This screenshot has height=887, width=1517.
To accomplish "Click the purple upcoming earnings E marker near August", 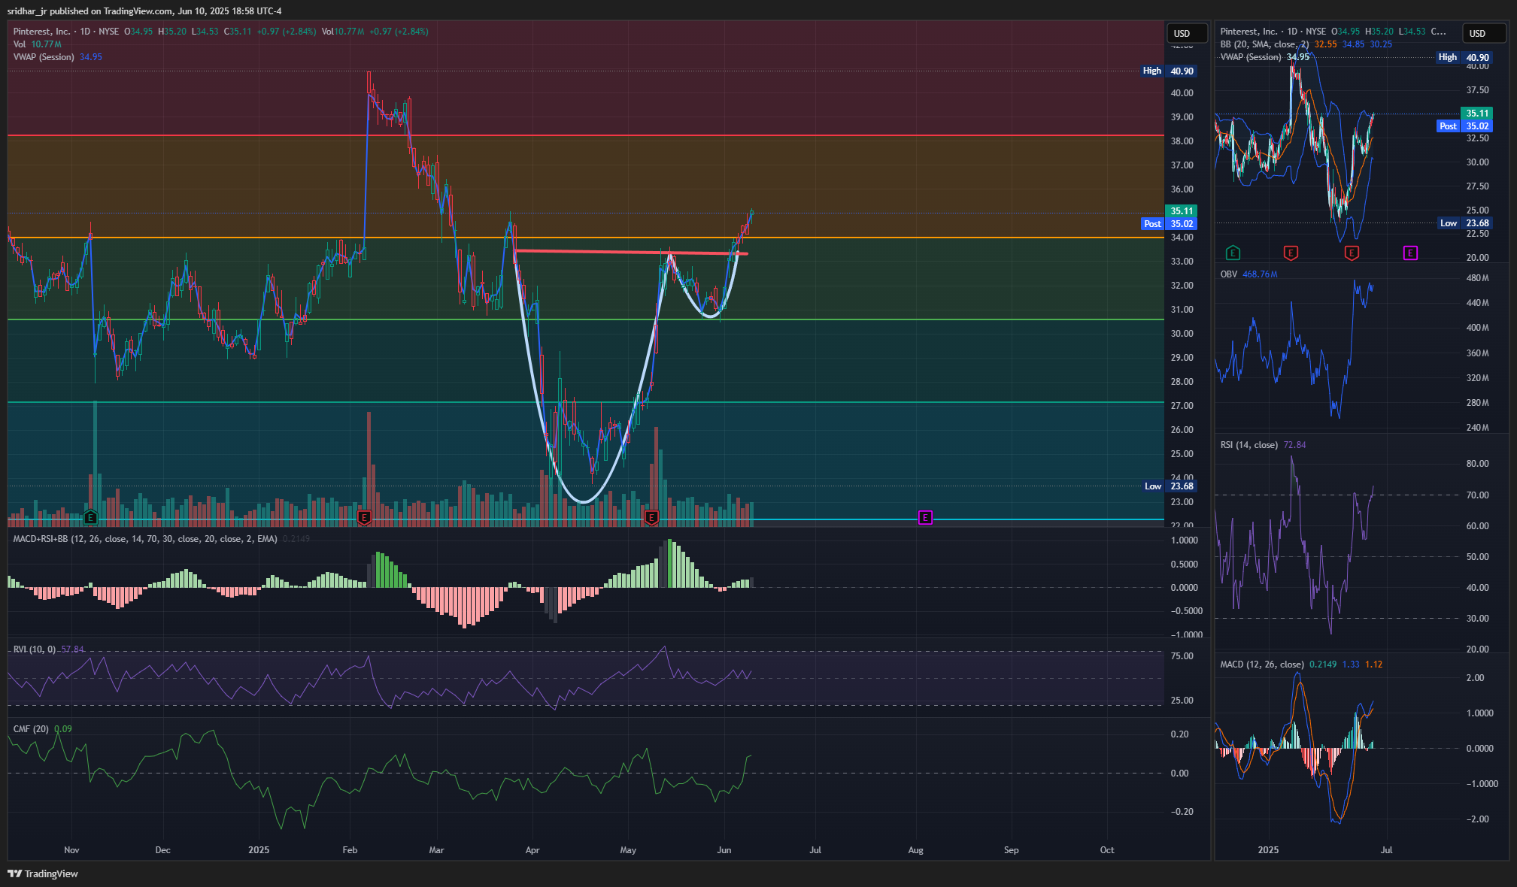I will (925, 517).
